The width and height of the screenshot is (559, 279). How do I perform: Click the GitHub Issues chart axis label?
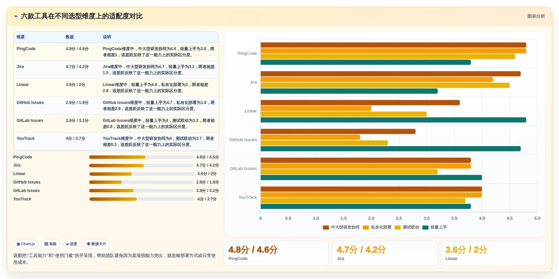click(x=243, y=140)
